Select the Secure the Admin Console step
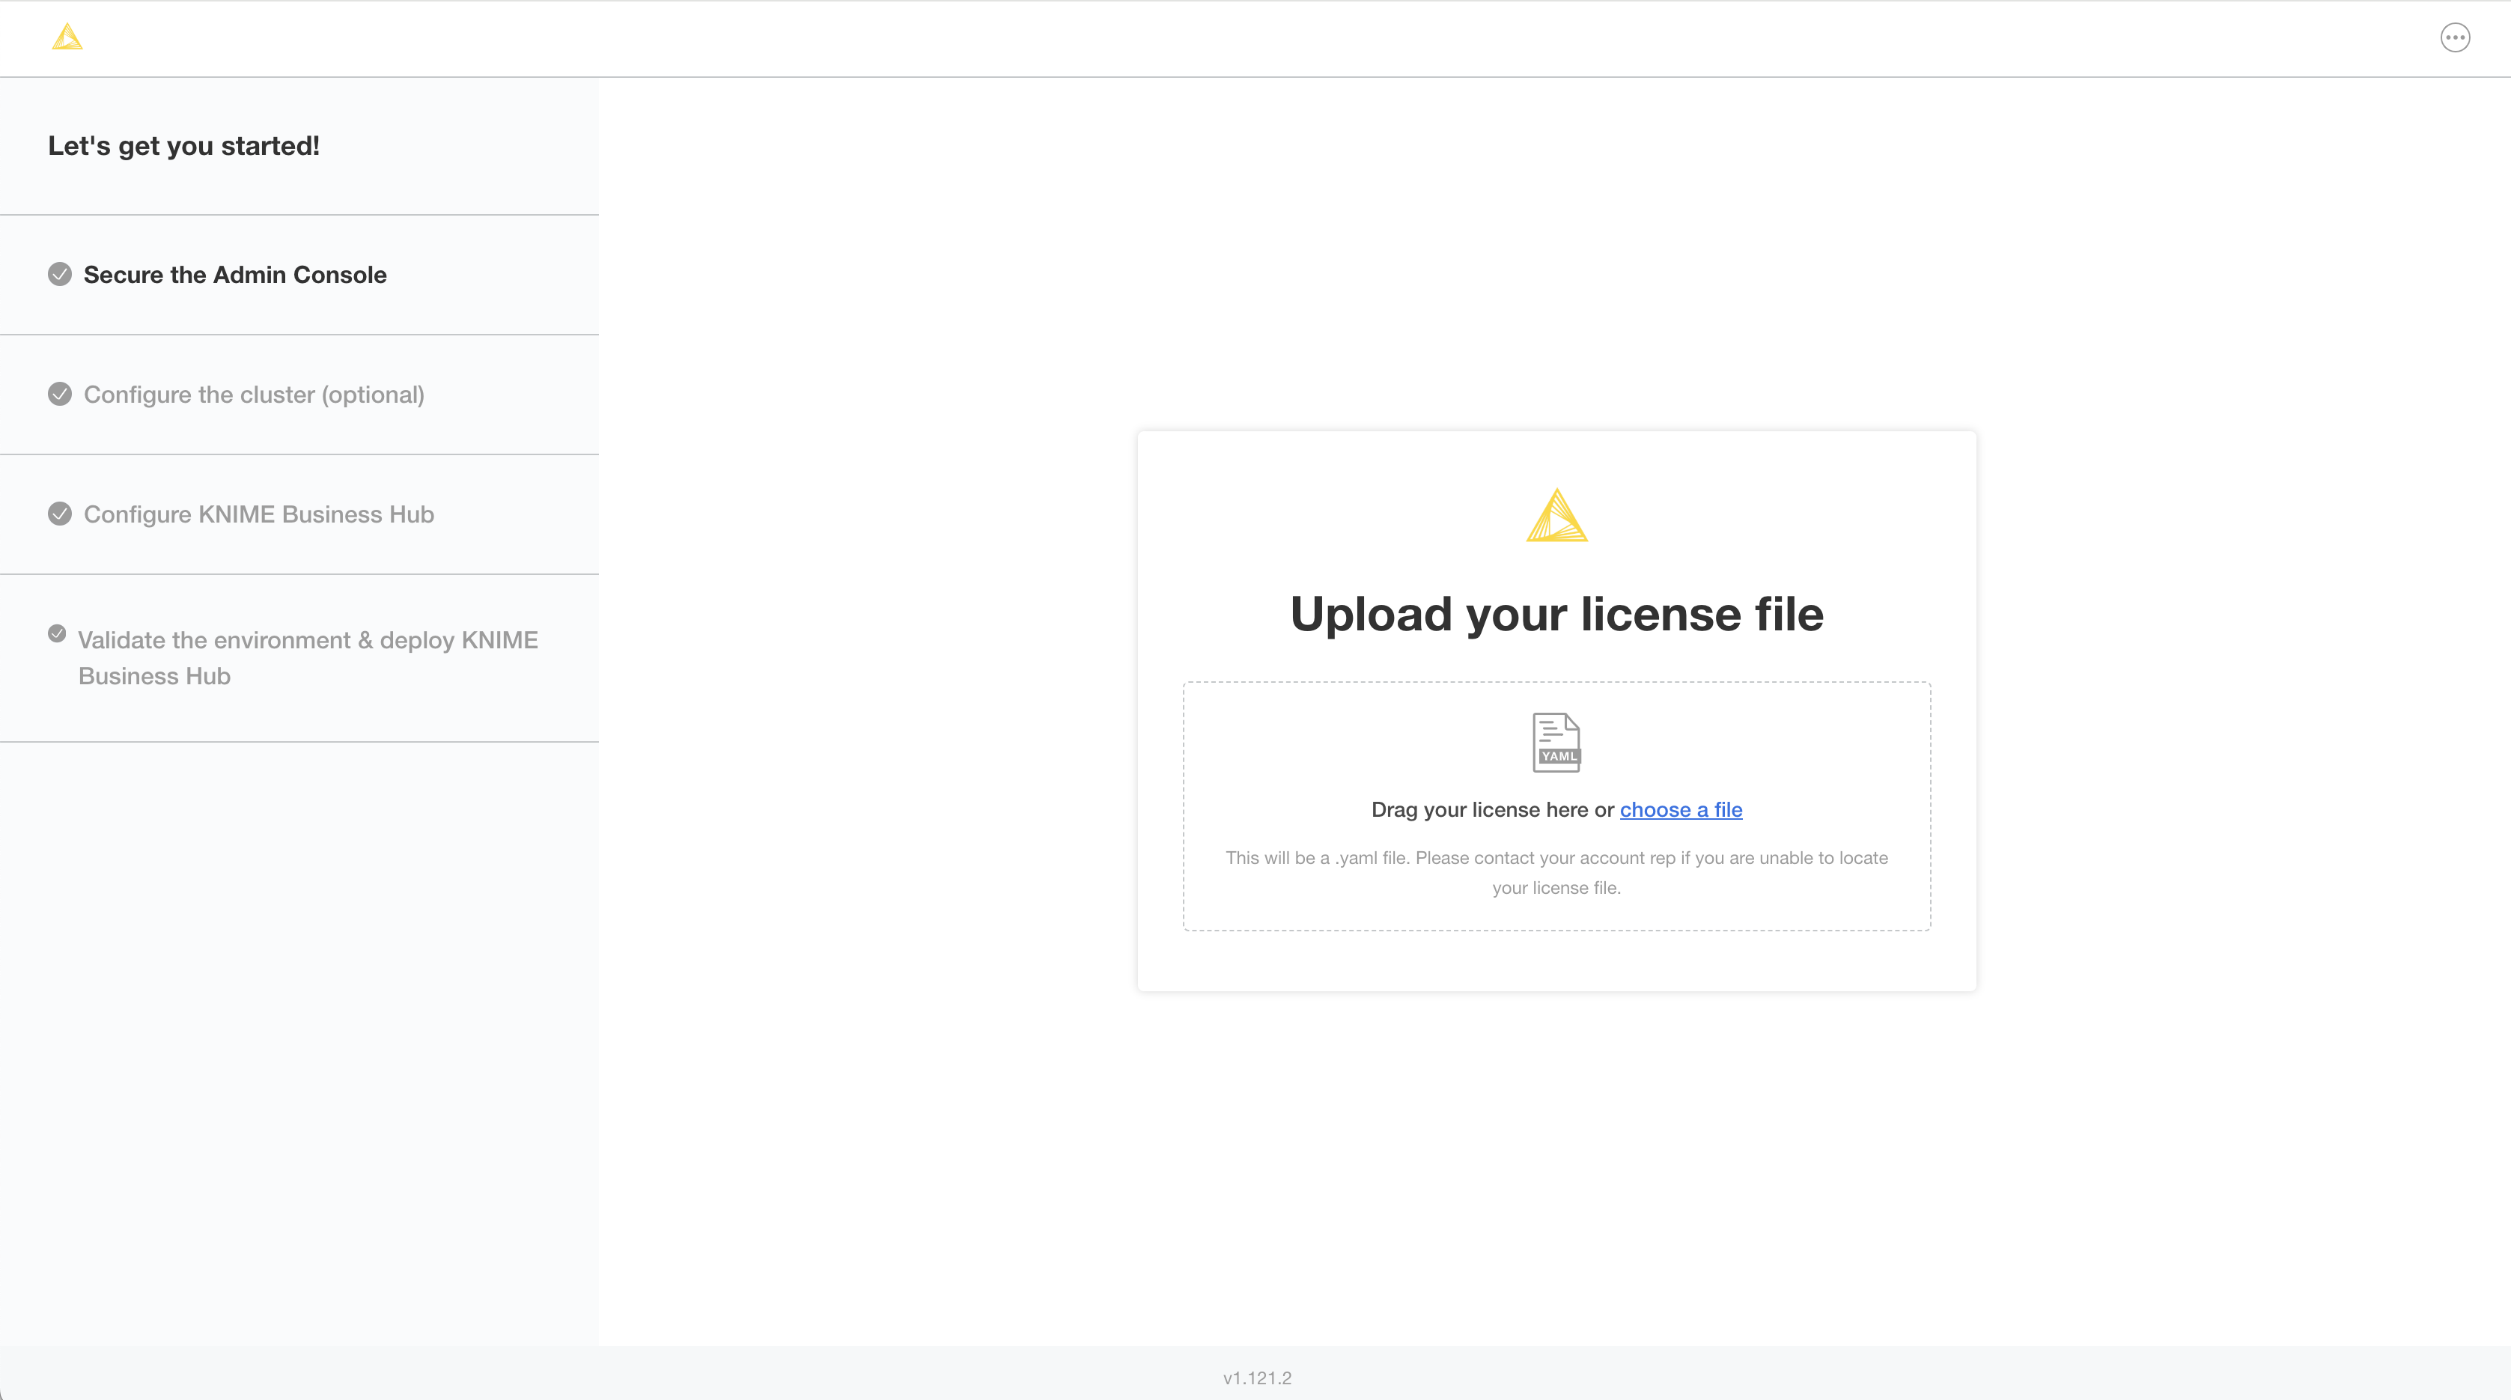The width and height of the screenshot is (2511, 1400). (x=235, y=275)
